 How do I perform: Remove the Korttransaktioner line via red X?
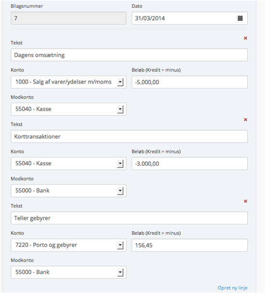tap(245, 120)
